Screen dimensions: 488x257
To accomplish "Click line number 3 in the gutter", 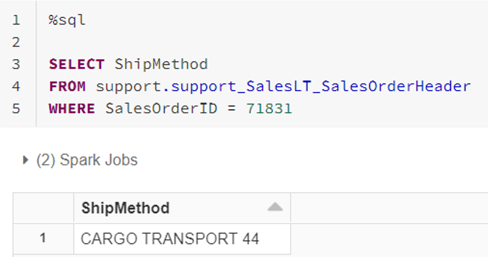I will point(15,64).
